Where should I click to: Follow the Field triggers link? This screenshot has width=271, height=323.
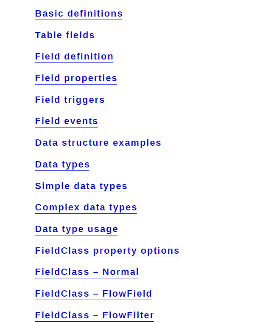point(70,100)
